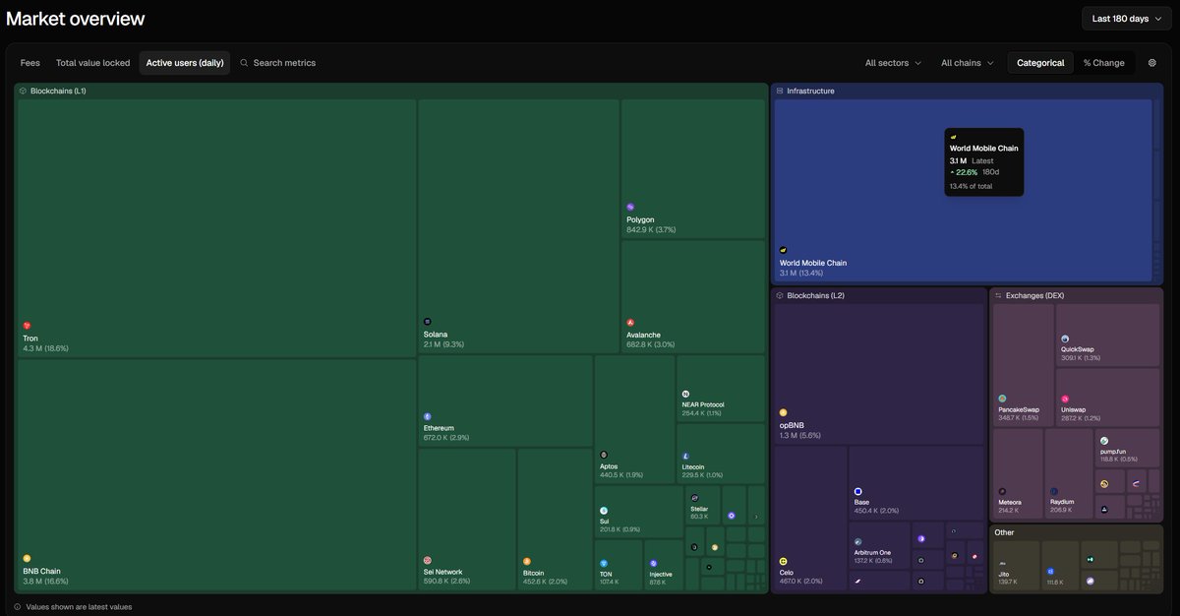The height and width of the screenshot is (616, 1180).
Task: Click the Bitcoin logo icon
Action: pyautogui.click(x=527, y=561)
